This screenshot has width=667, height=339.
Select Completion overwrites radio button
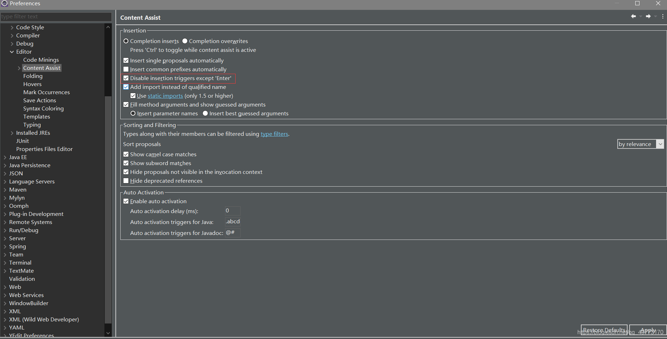185,41
